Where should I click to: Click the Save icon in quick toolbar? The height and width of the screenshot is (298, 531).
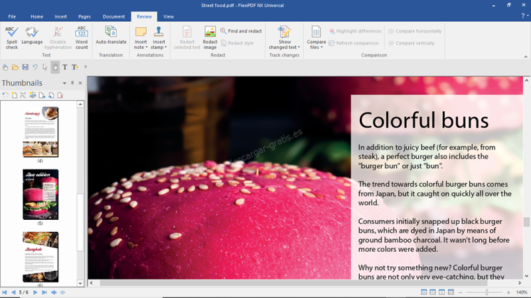click(x=25, y=67)
